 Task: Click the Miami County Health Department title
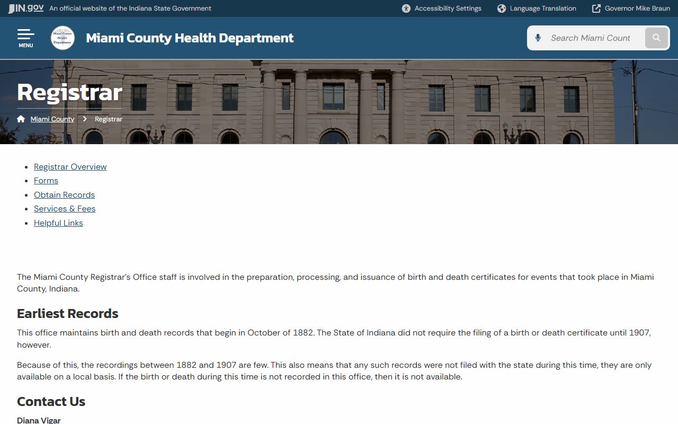coord(190,38)
